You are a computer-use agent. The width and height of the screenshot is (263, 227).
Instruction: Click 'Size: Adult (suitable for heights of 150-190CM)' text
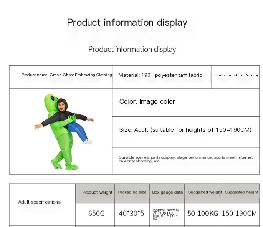(x=185, y=130)
